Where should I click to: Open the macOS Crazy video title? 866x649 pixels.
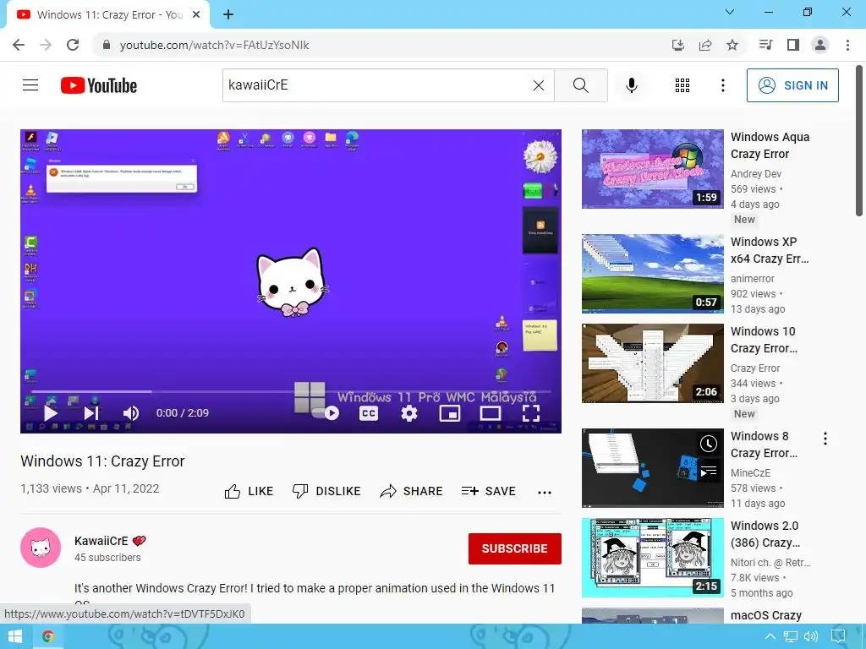pyautogui.click(x=766, y=615)
